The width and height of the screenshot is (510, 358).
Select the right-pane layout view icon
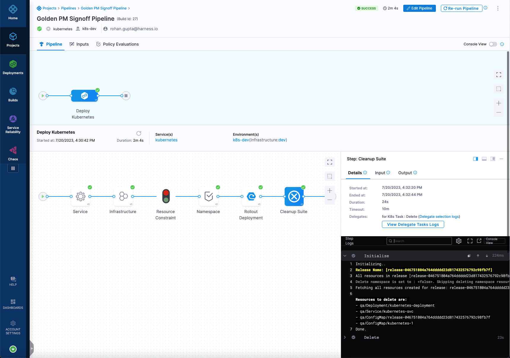[493, 159]
